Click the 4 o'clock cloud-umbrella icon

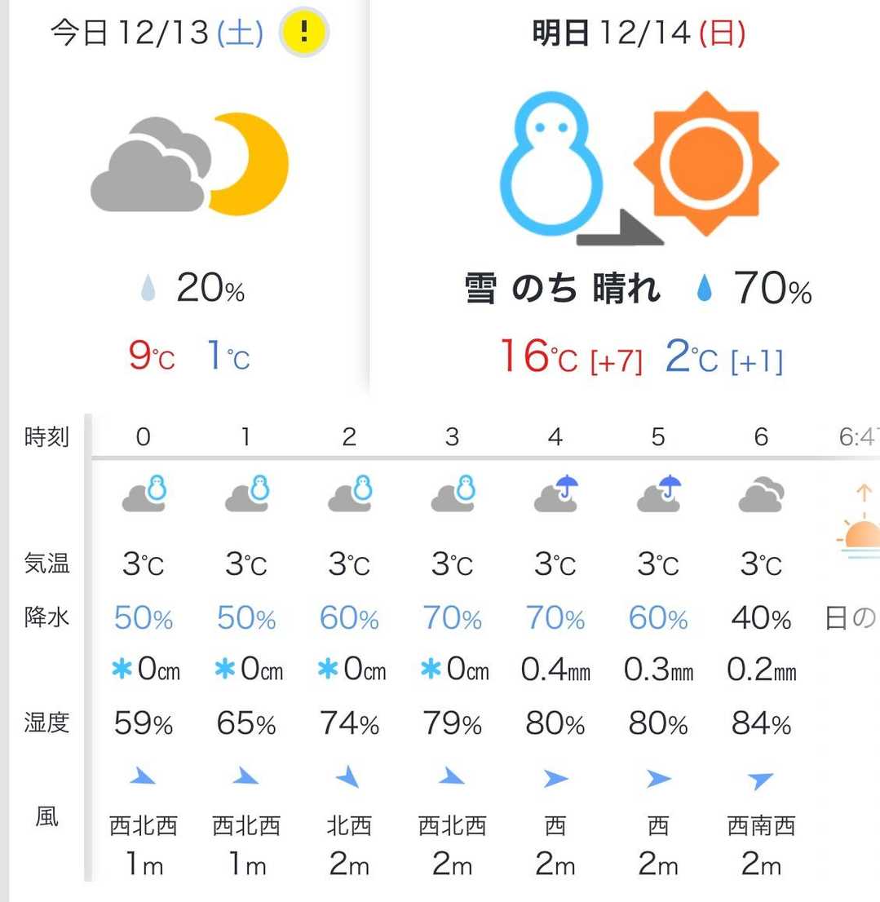tap(555, 493)
